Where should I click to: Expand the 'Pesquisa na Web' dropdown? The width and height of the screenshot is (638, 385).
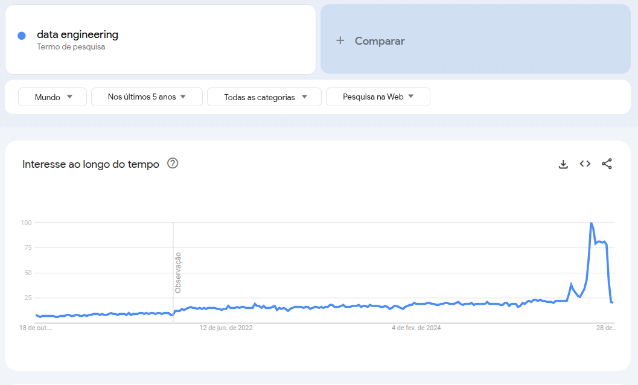coord(378,97)
